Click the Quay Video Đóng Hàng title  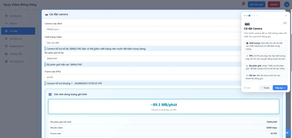(x=20, y=5)
